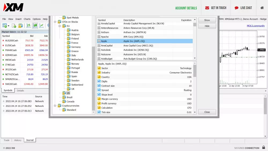Viewport: 268px width, 151px height.
Task: Select GER40Cash row in Market Watch
Action: pyautogui.click(x=25, y=55)
